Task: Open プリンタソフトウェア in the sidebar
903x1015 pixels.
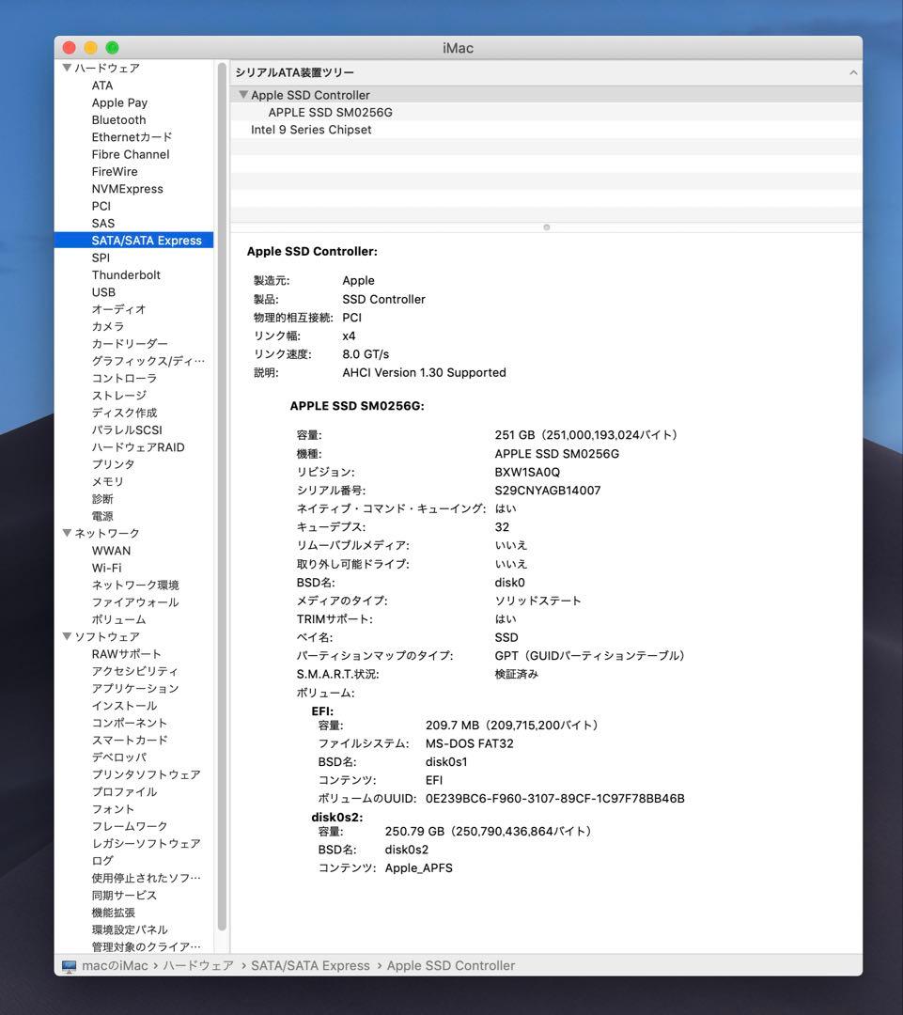Action: tap(146, 774)
